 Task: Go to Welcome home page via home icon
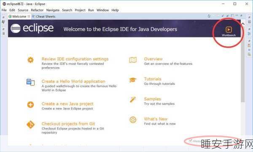click(x=209, y=16)
